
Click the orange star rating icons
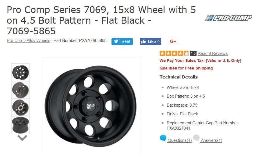click(174, 53)
